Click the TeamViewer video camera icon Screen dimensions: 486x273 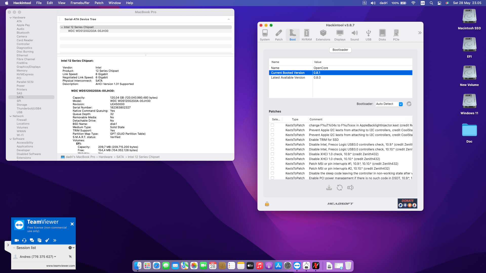[x=17, y=240]
